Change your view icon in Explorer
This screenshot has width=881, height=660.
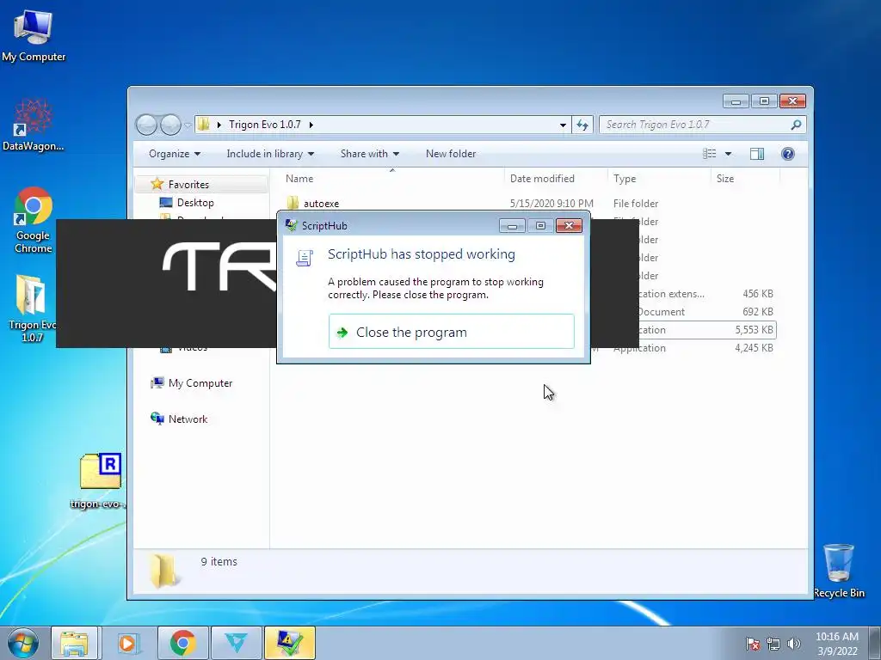pos(710,154)
